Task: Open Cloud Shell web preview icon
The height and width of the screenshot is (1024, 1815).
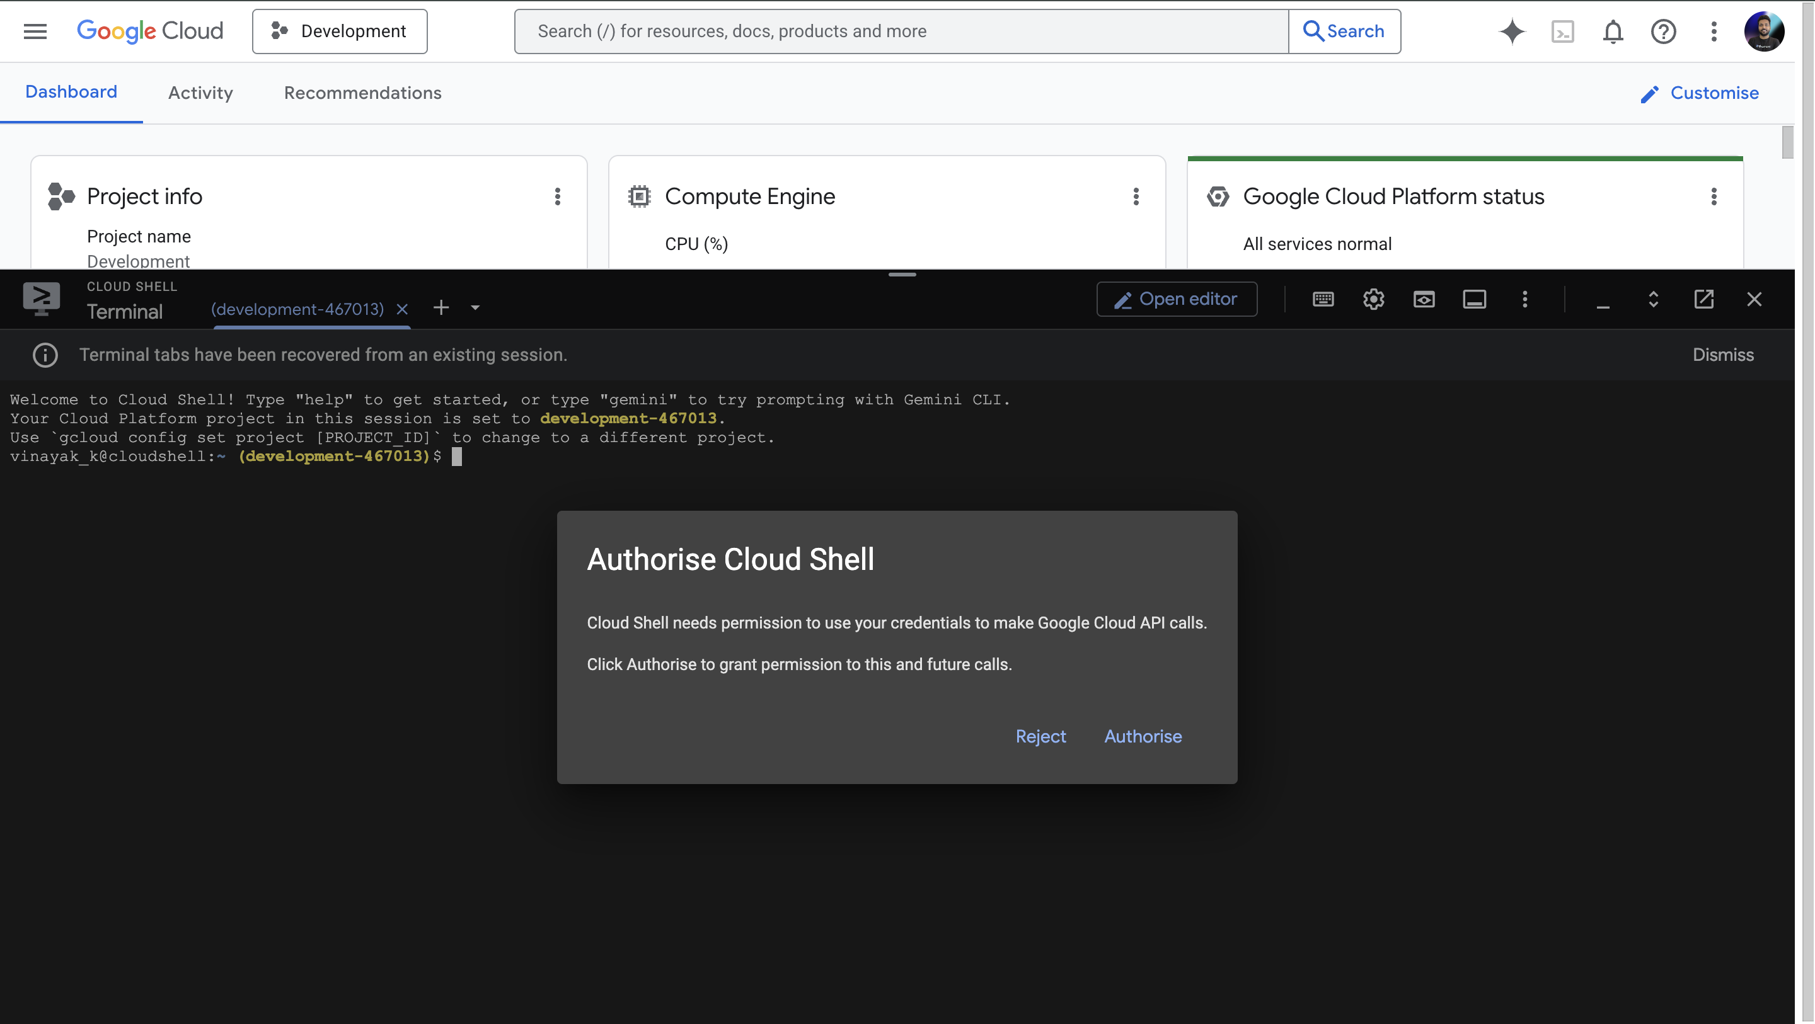Action: coord(1424,299)
